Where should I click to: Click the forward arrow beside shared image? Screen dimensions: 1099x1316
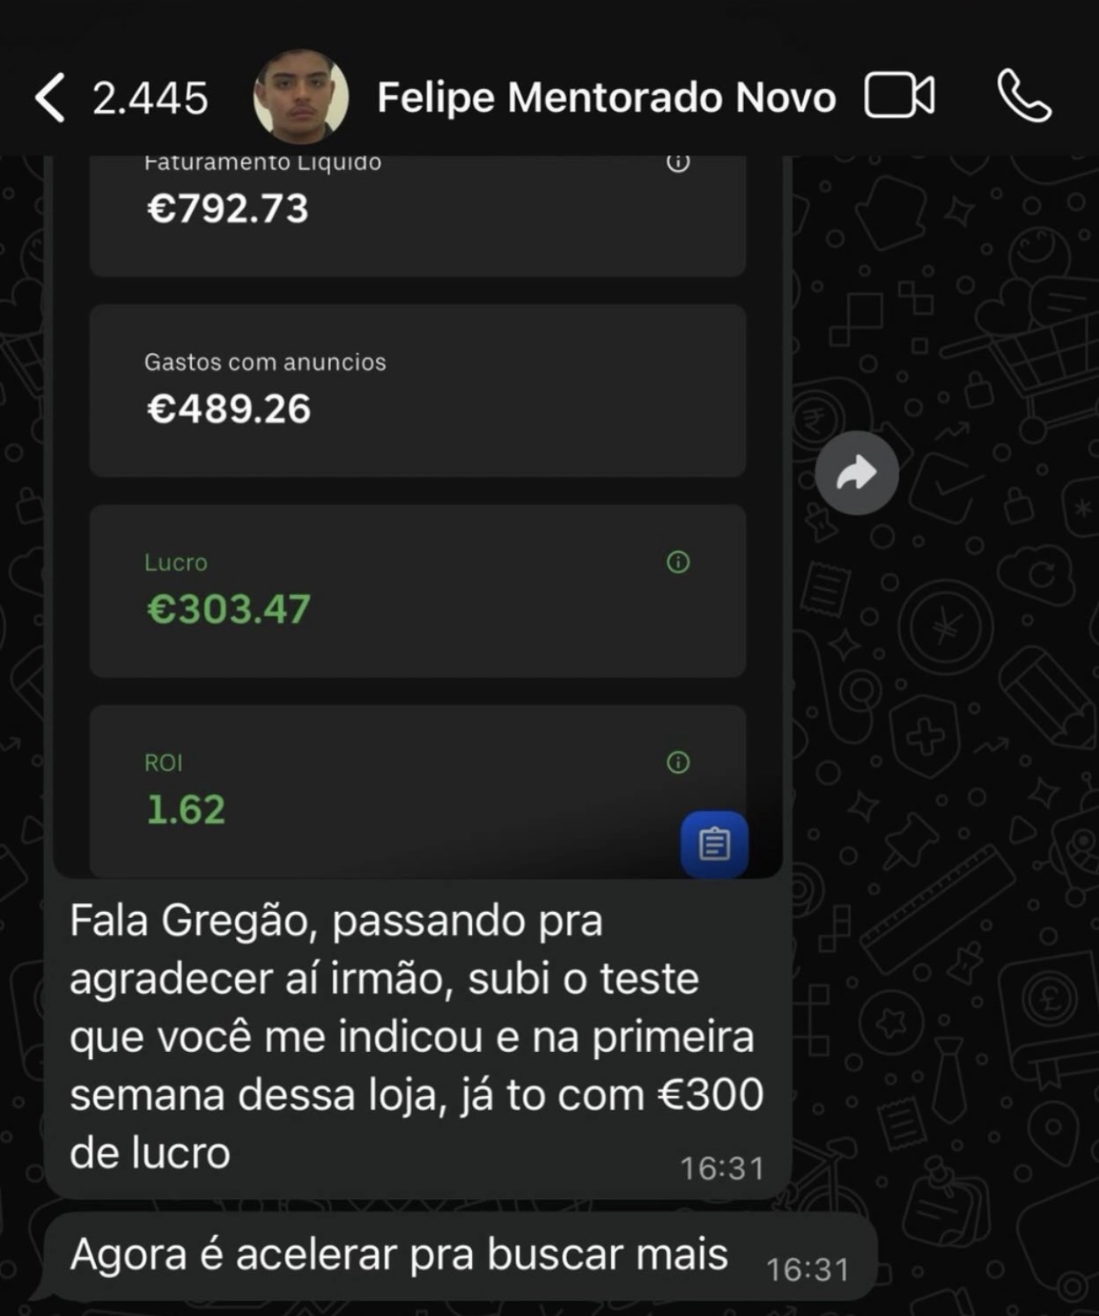pyautogui.click(x=856, y=474)
